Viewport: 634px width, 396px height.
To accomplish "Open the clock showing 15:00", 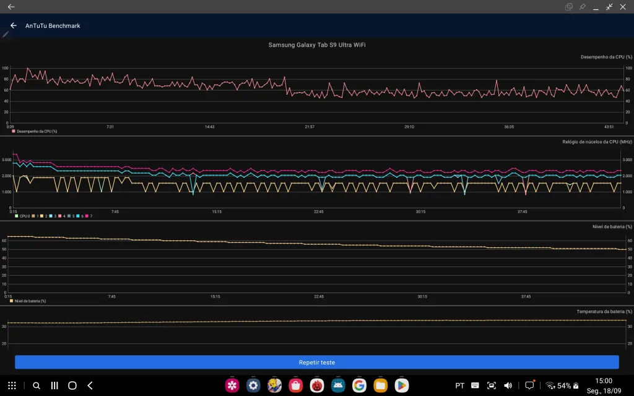I will pos(603,381).
